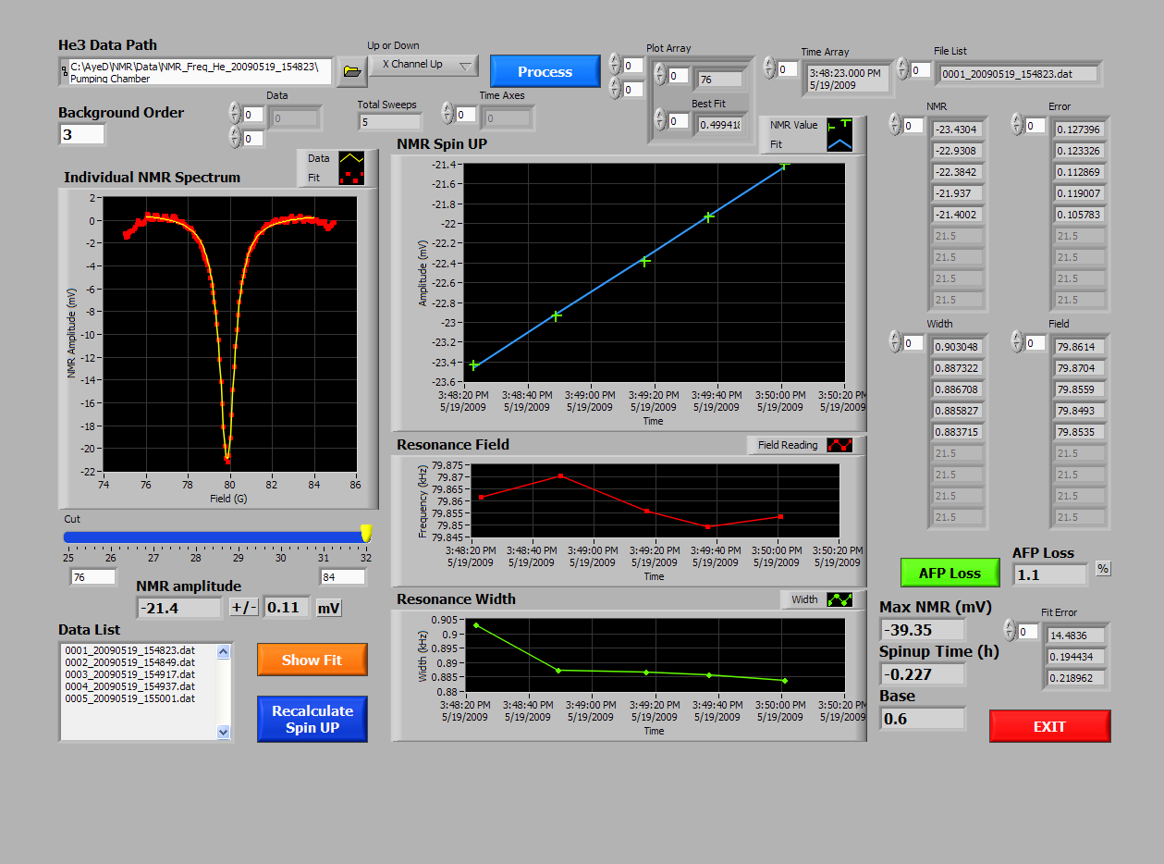Click the Width legend icon
The width and height of the screenshot is (1164, 864).
tap(839, 599)
